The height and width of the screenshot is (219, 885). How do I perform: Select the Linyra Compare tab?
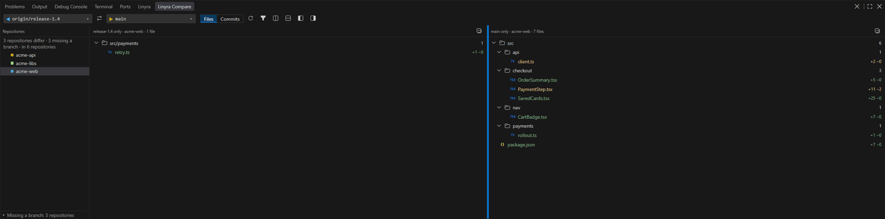[174, 7]
